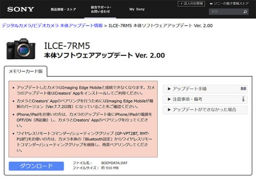Image resolution: width=256 pixels, height=180 pixels.
Task: Click the ILCE-7RM5 model heading
Action: 67,46
